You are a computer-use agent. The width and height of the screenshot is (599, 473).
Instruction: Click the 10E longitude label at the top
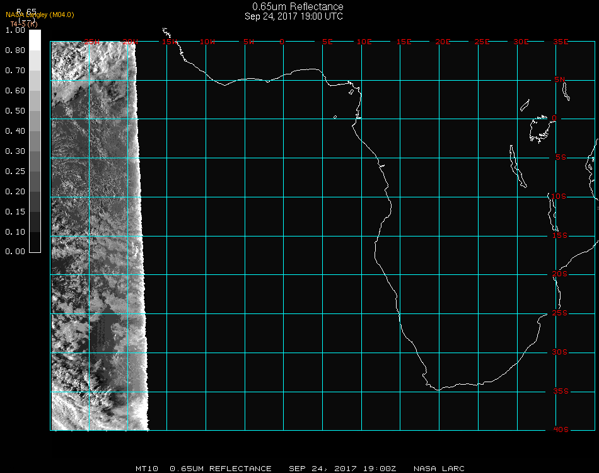(x=364, y=42)
